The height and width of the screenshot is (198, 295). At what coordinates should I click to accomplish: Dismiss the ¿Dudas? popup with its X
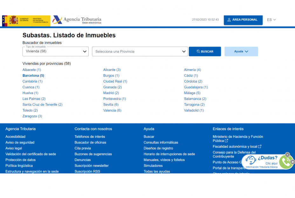tap(287, 155)
